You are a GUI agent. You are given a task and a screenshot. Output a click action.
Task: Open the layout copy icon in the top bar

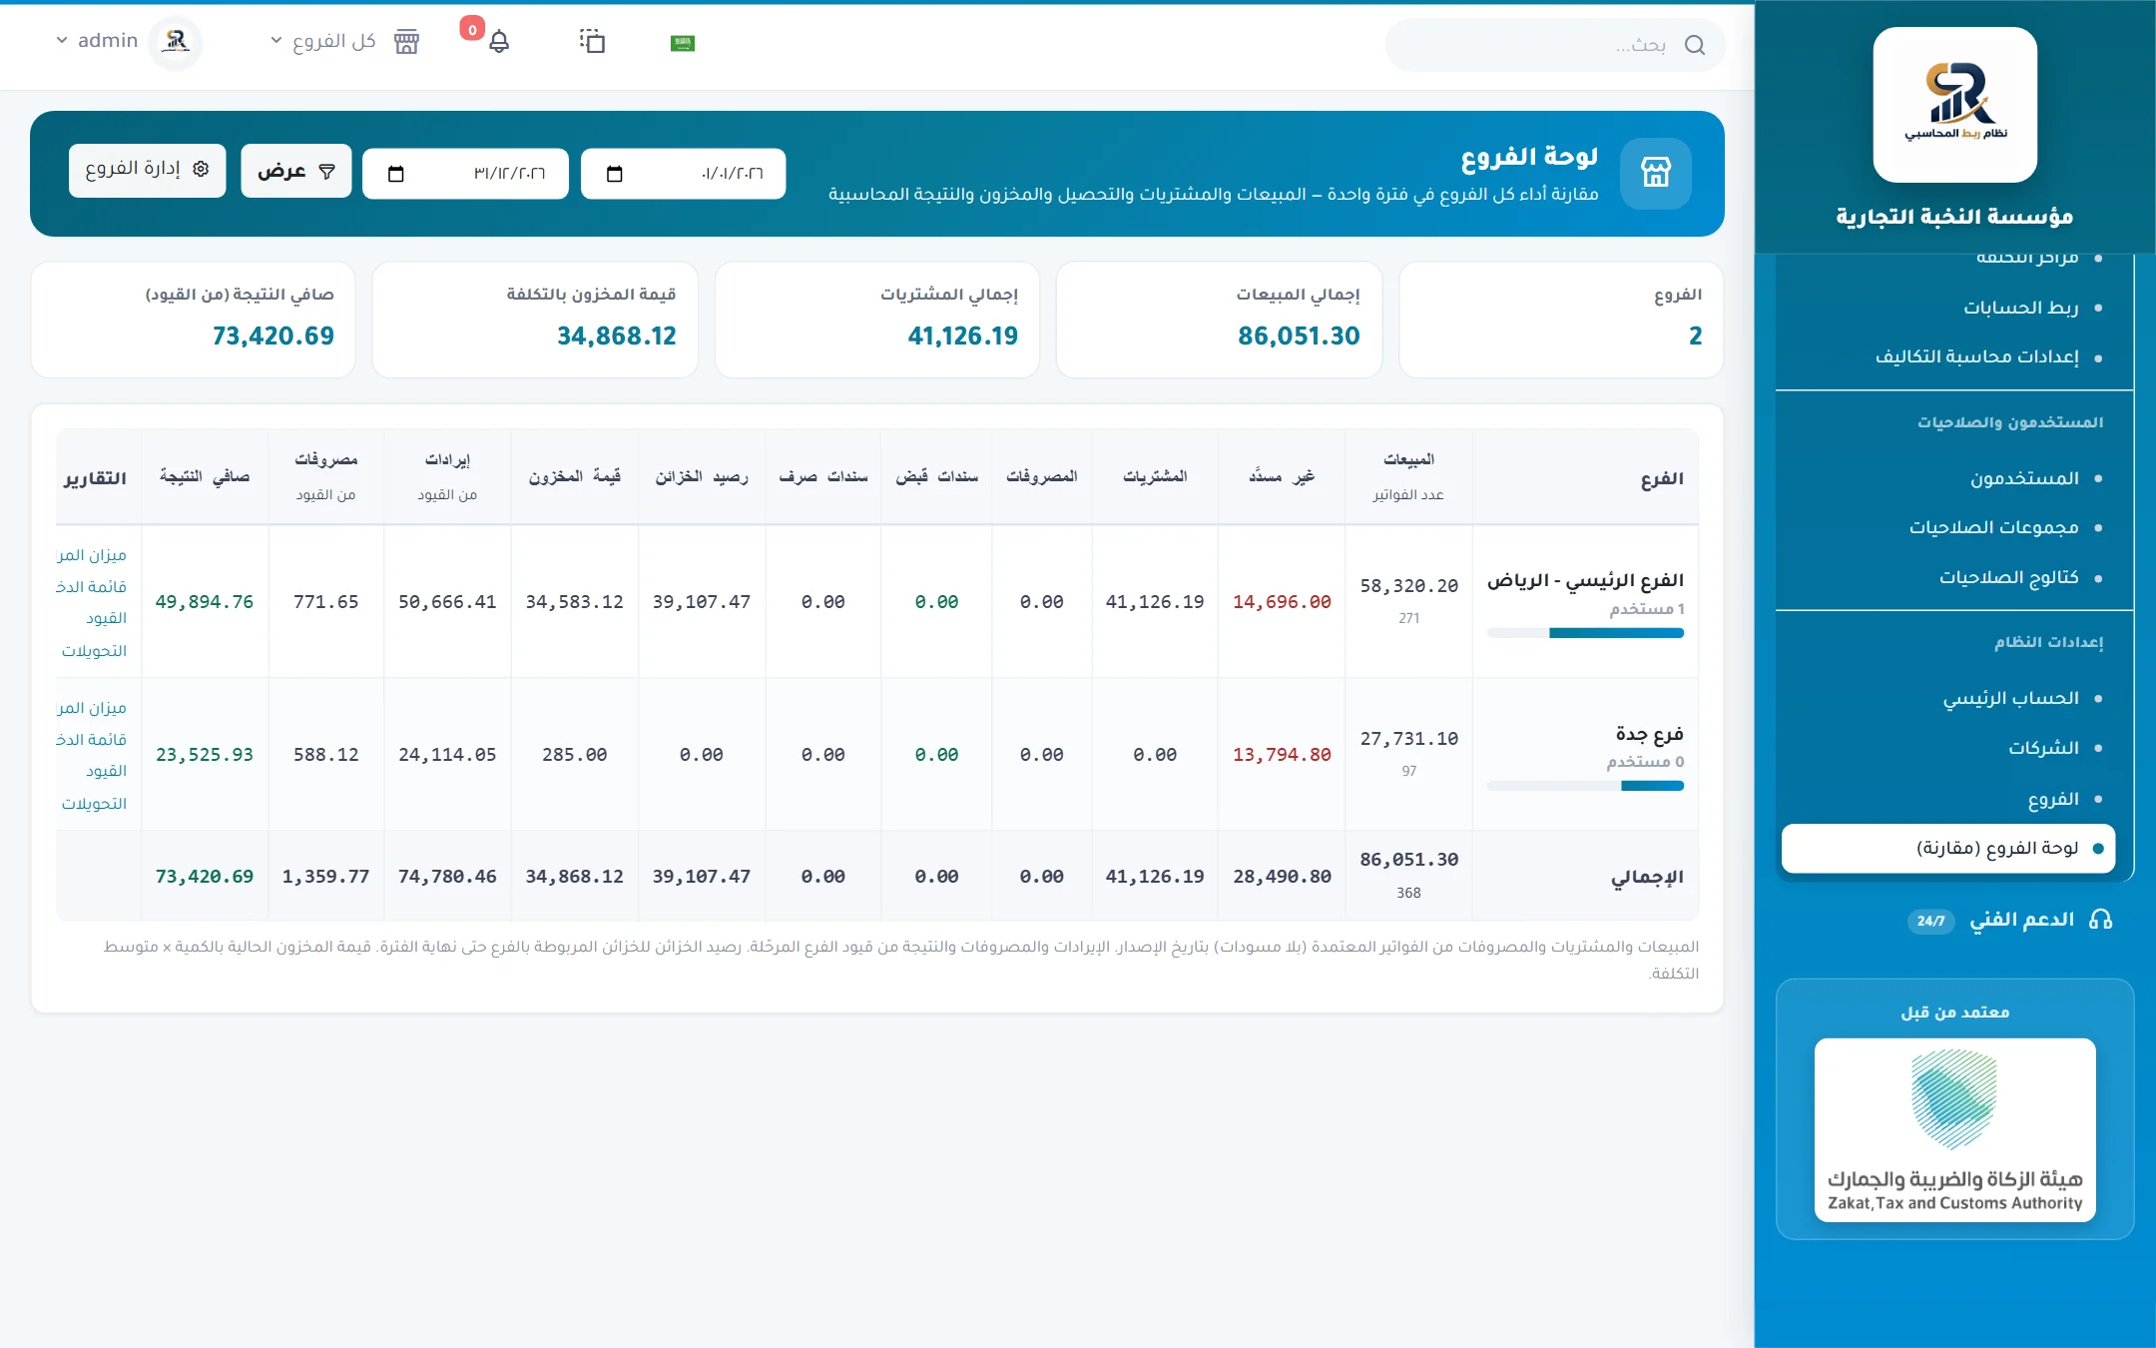pyautogui.click(x=592, y=41)
